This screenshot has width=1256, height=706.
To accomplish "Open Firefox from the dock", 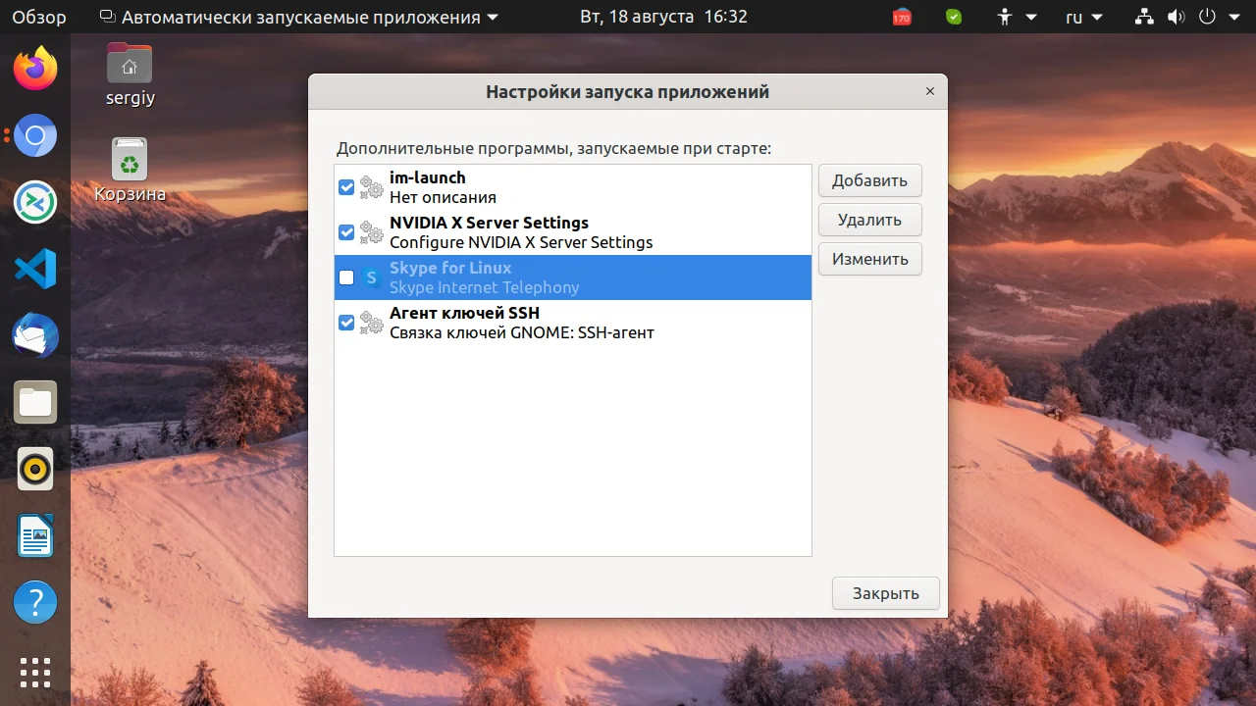I will 35,69.
